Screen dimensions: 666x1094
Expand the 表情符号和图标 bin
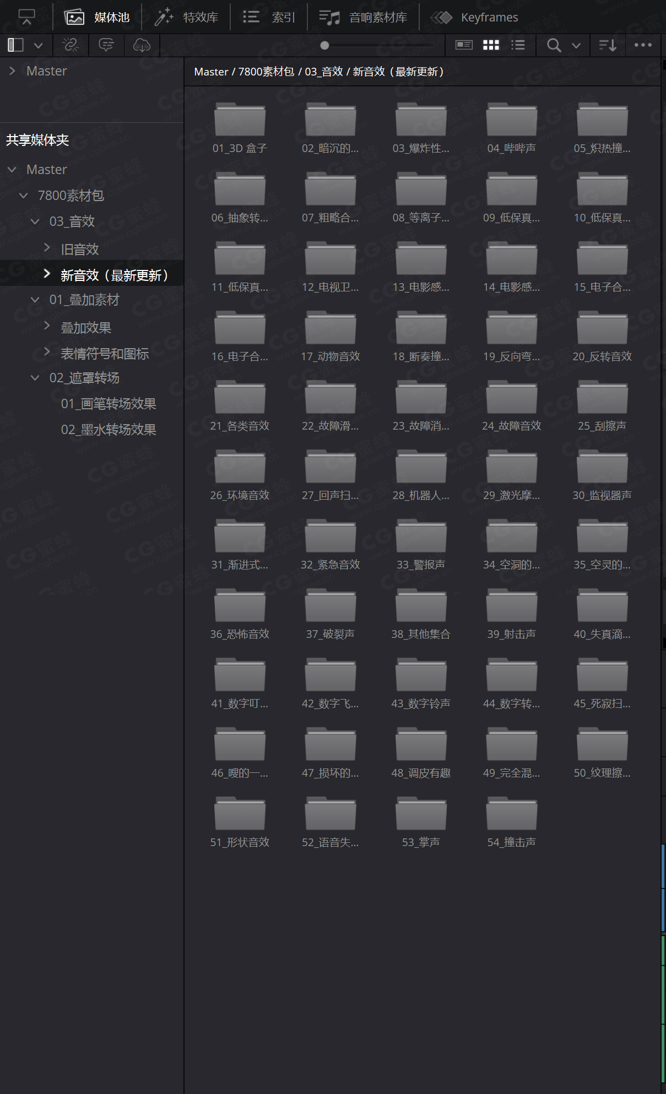coord(47,352)
